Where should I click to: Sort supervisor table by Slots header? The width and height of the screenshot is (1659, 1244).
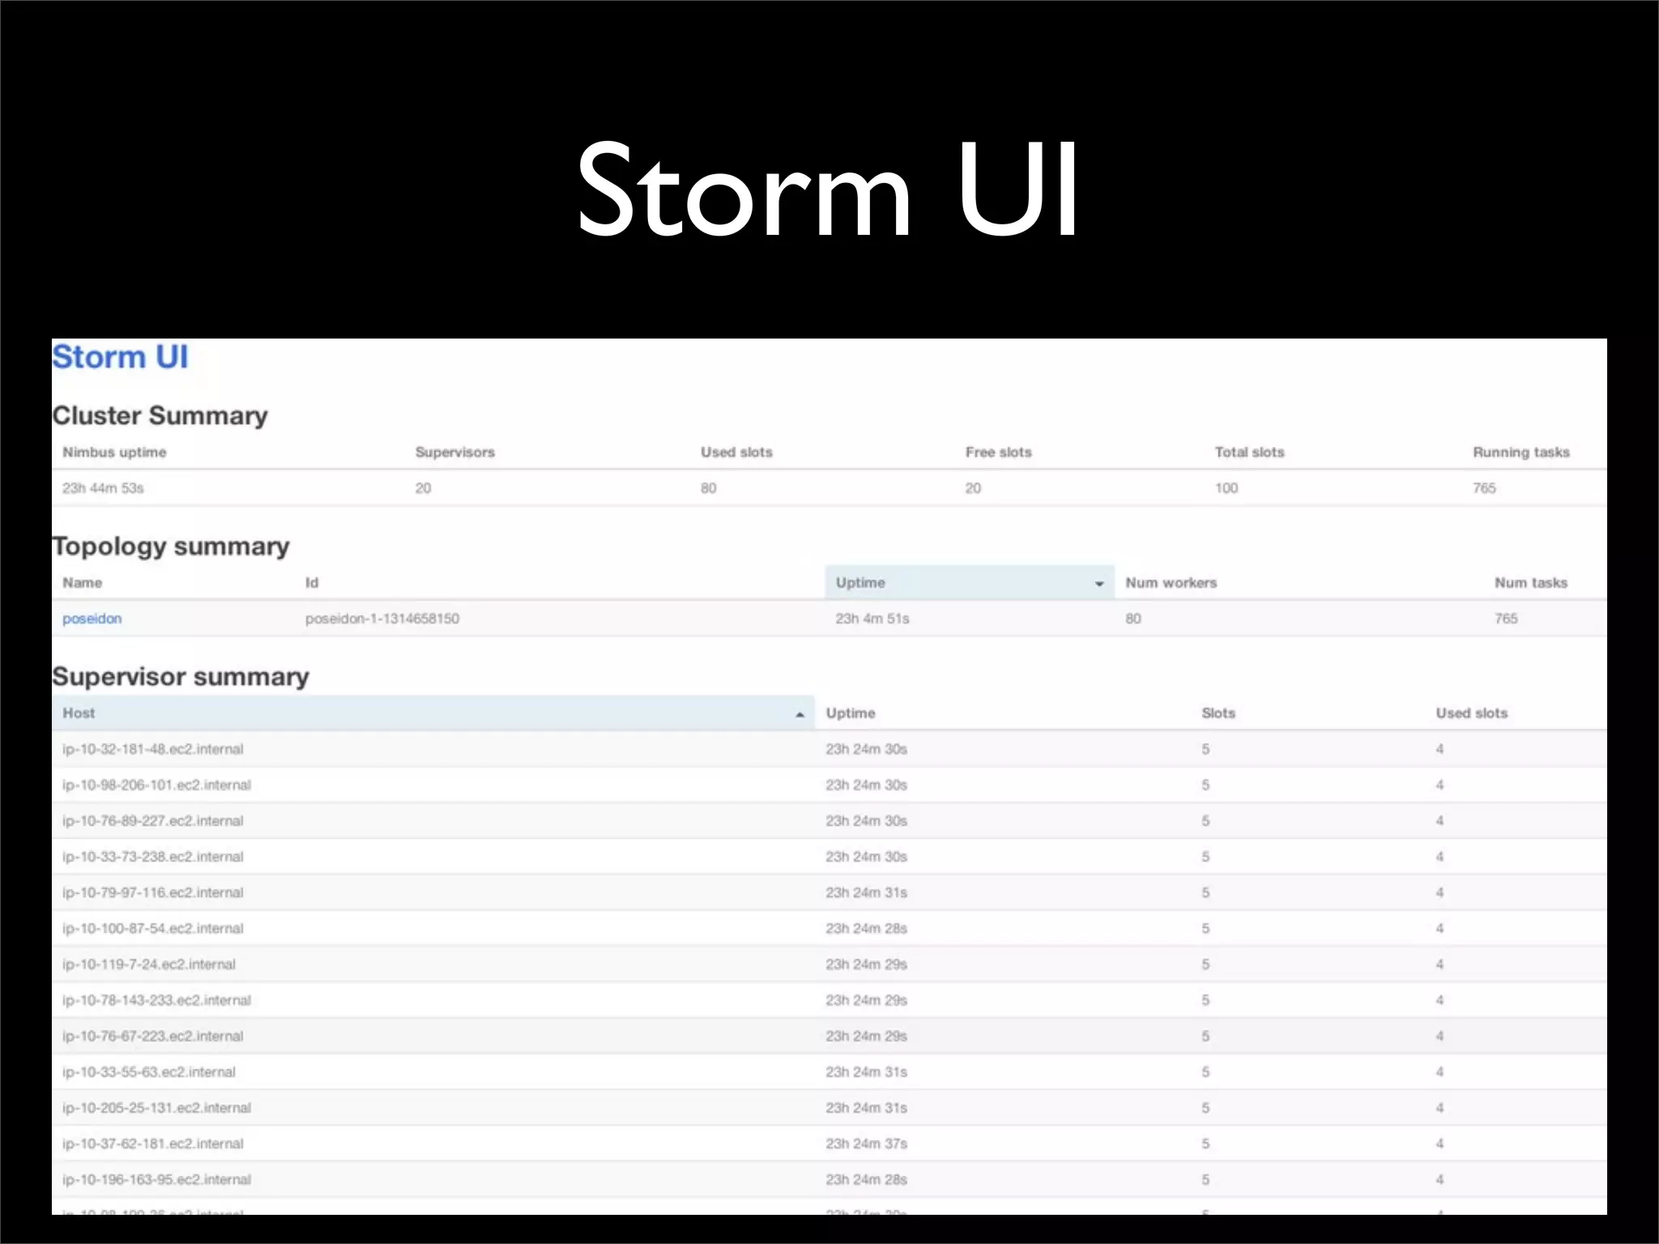[x=1218, y=713]
